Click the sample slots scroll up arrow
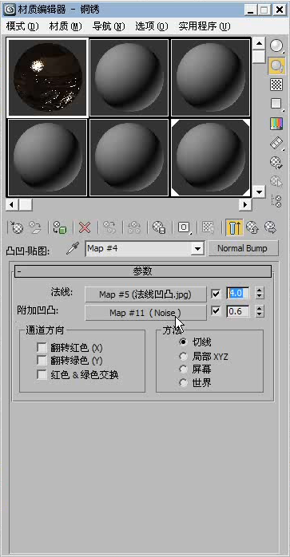290x557 pixels. pyautogui.click(x=259, y=44)
